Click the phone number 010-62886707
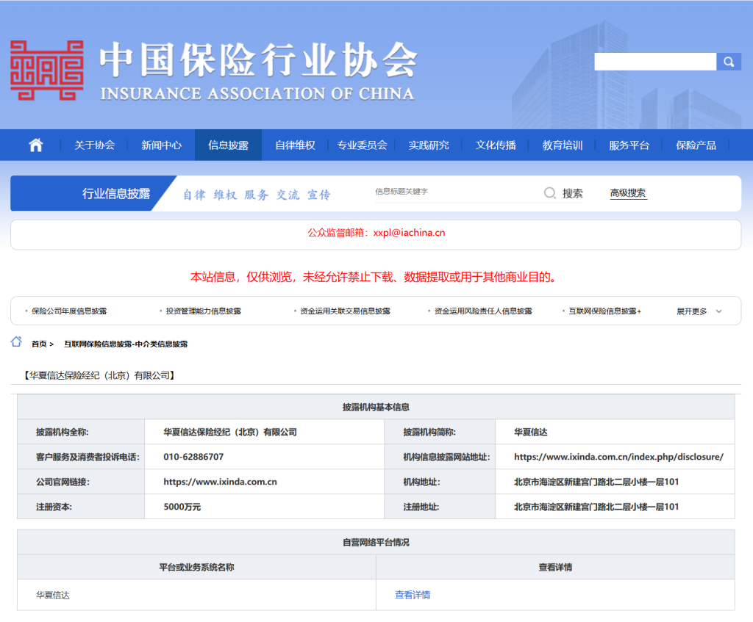Viewport: 753px width, 622px height. coord(193,457)
